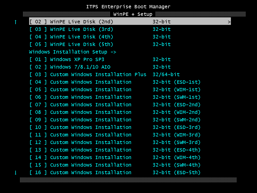
Task: Click the Windows Installation Setup header
Action: [x=73, y=52]
